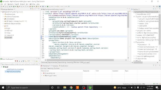The image size is (161, 90).
Task: Open Chrome from the taskbar
Action: (71, 87)
